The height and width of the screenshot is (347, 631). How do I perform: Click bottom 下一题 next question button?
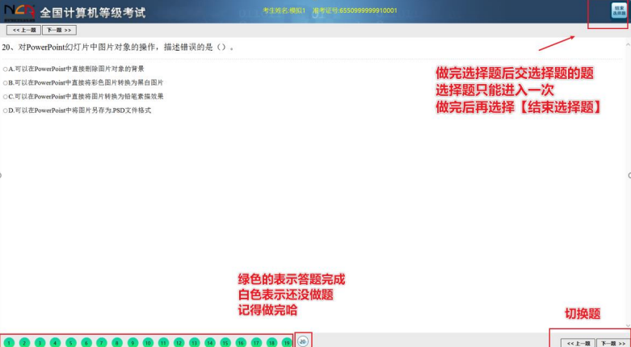tap(613, 344)
